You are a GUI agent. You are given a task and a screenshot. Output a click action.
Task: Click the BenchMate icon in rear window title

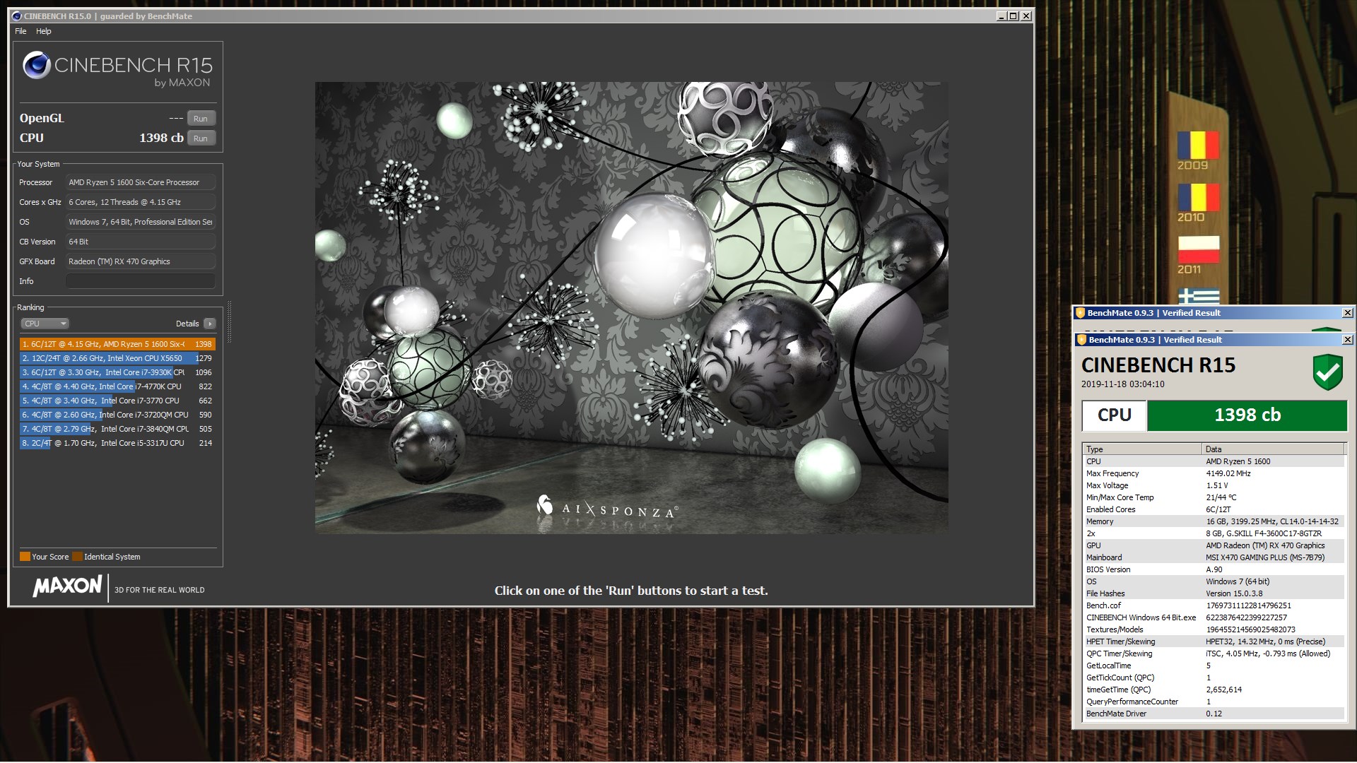pyautogui.click(x=1079, y=313)
